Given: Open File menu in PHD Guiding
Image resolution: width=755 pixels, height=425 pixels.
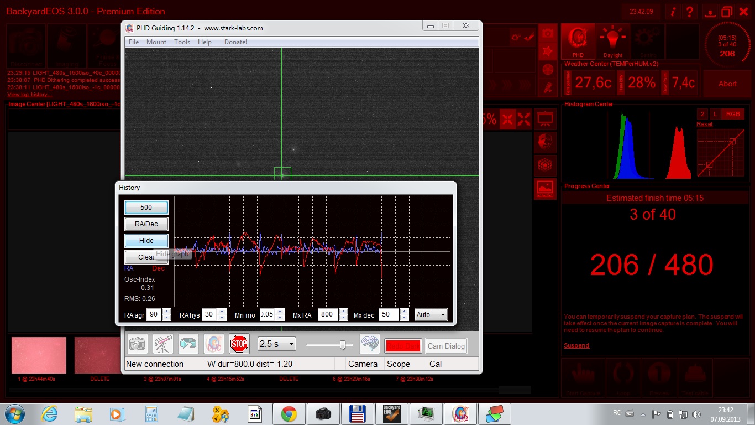Looking at the screenshot, I should coord(134,42).
